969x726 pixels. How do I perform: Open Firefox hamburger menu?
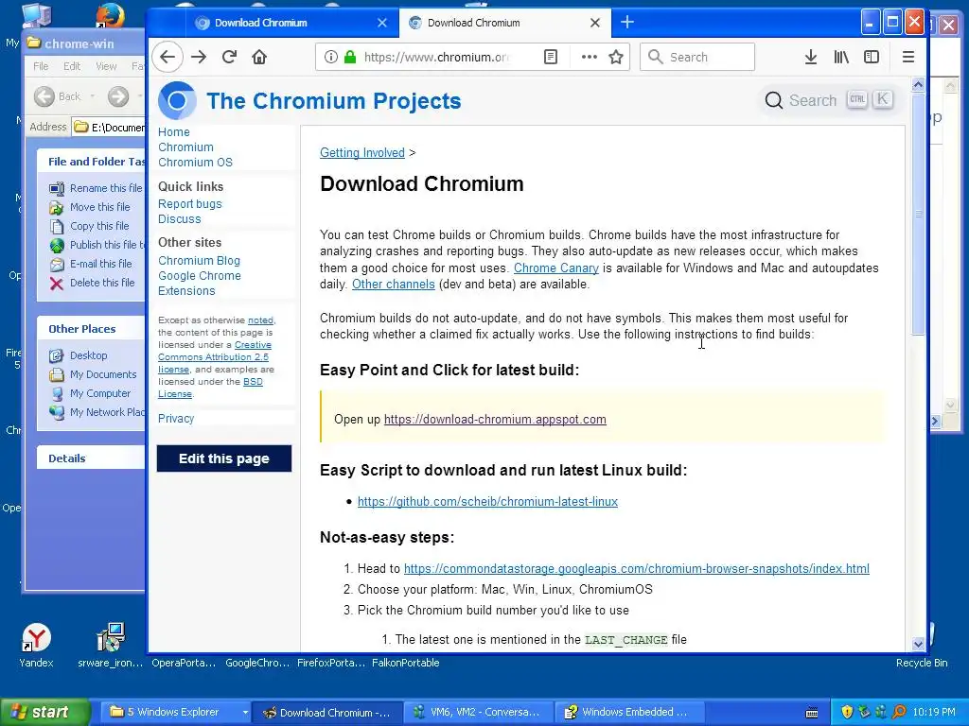pos(907,57)
